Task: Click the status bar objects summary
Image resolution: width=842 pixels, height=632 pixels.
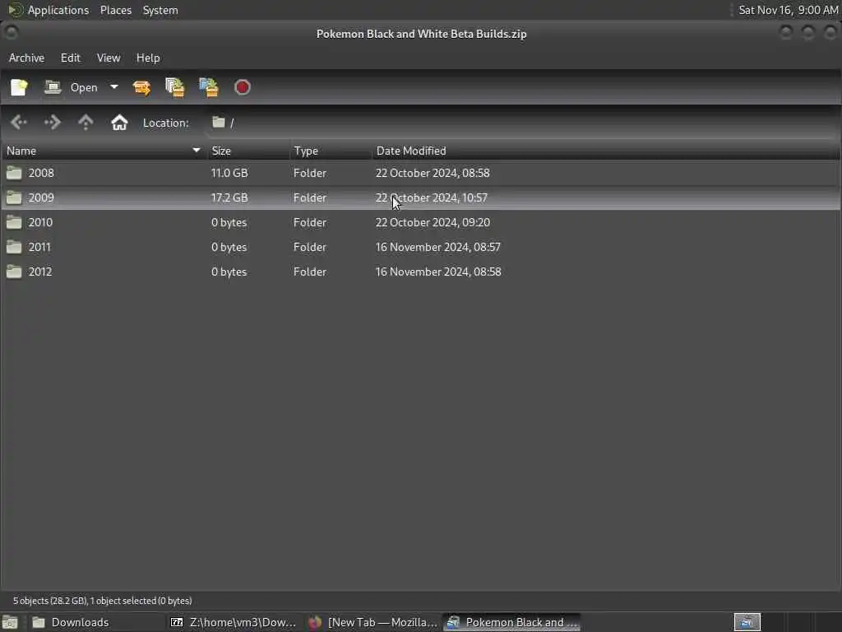Action: point(103,601)
